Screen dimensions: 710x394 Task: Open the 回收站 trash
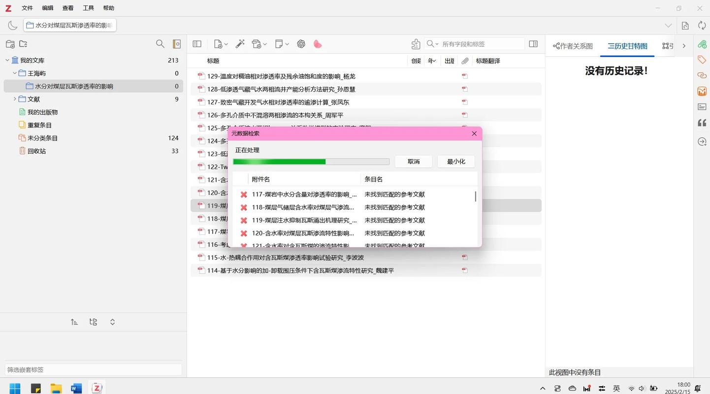(x=36, y=151)
